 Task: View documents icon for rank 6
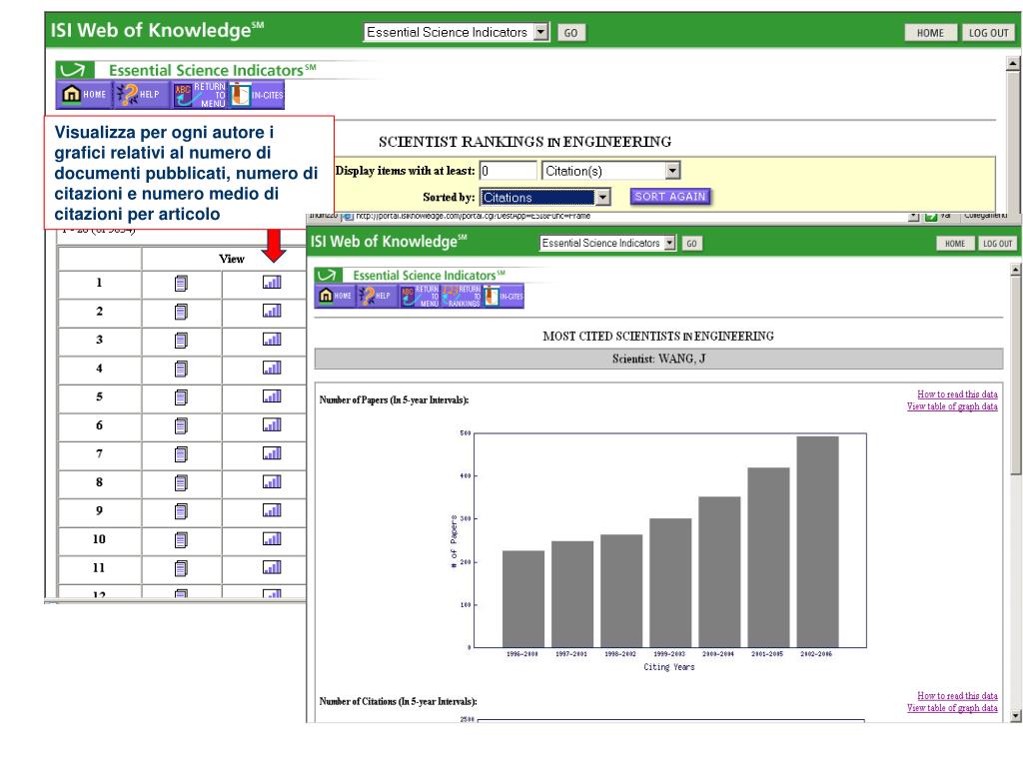[x=182, y=425]
